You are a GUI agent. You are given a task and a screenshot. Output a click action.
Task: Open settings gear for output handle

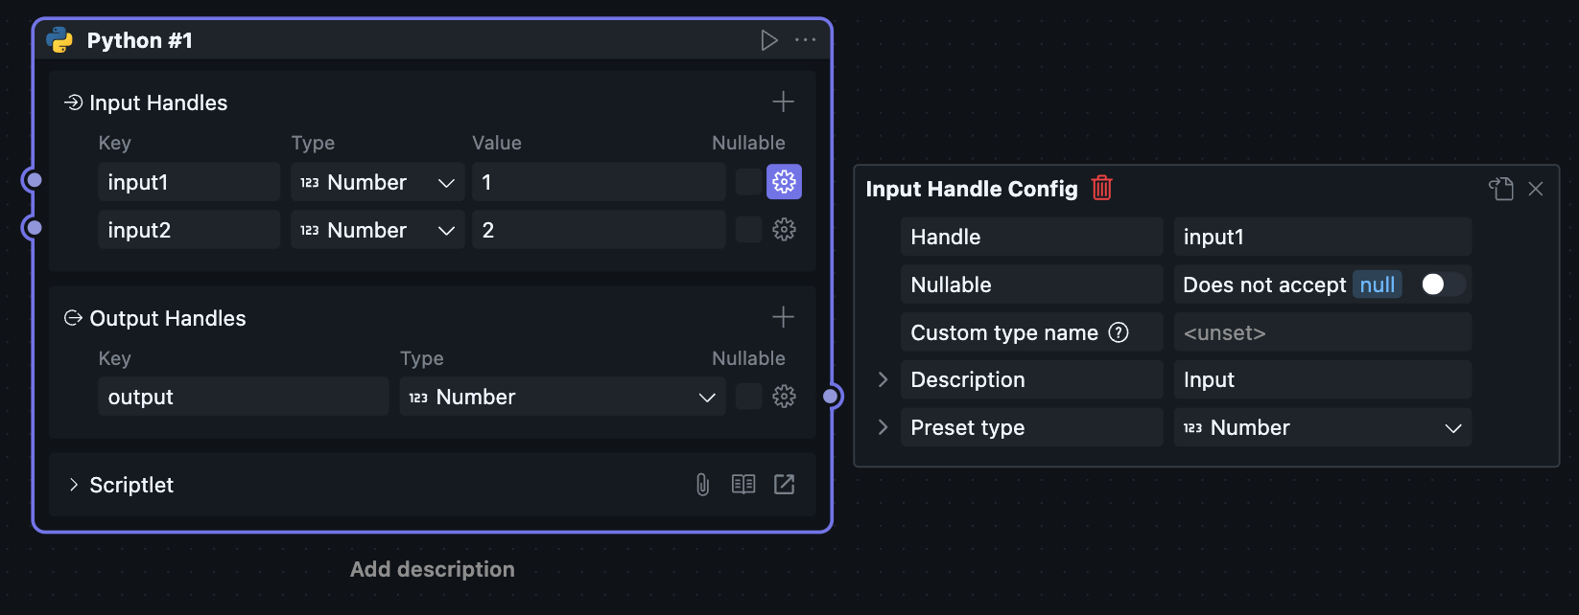click(x=784, y=397)
